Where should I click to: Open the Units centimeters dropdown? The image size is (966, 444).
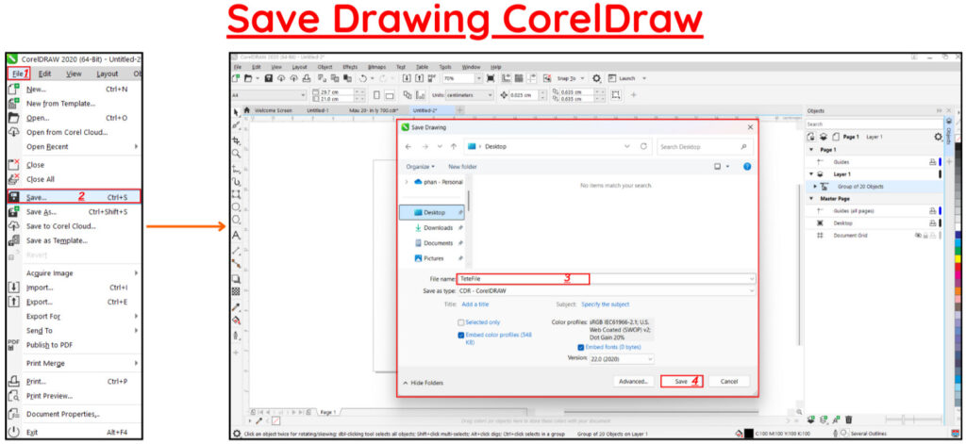click(490, 95)
